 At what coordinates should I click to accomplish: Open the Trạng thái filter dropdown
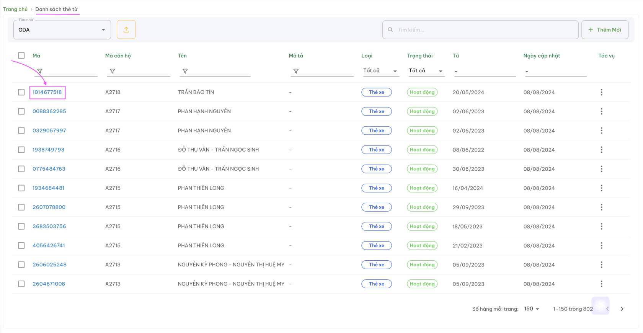tap(426, 71)
